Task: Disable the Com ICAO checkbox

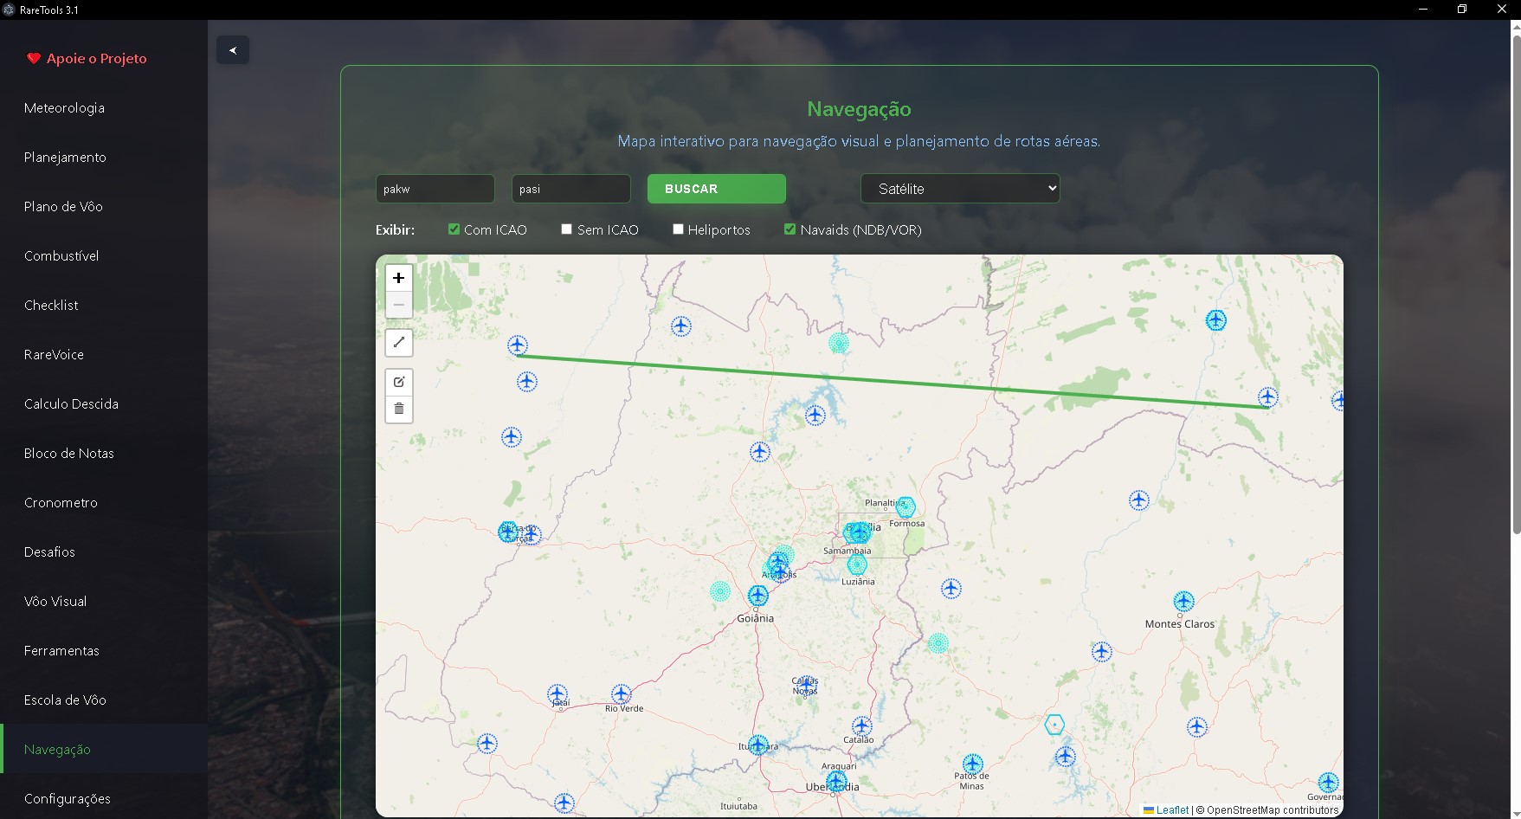Action: pos(453,229)
